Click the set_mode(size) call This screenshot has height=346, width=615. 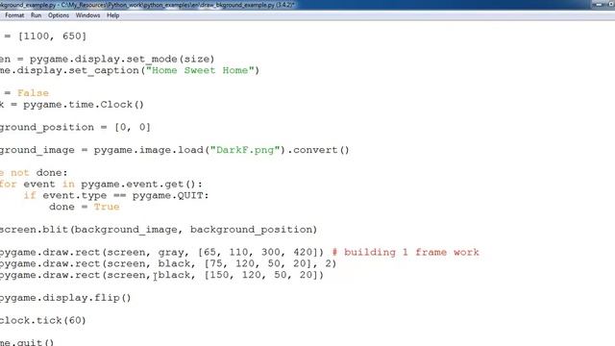(171, 59)
